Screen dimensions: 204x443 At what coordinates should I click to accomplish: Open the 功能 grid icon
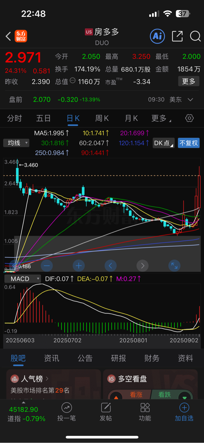point(145,408)
